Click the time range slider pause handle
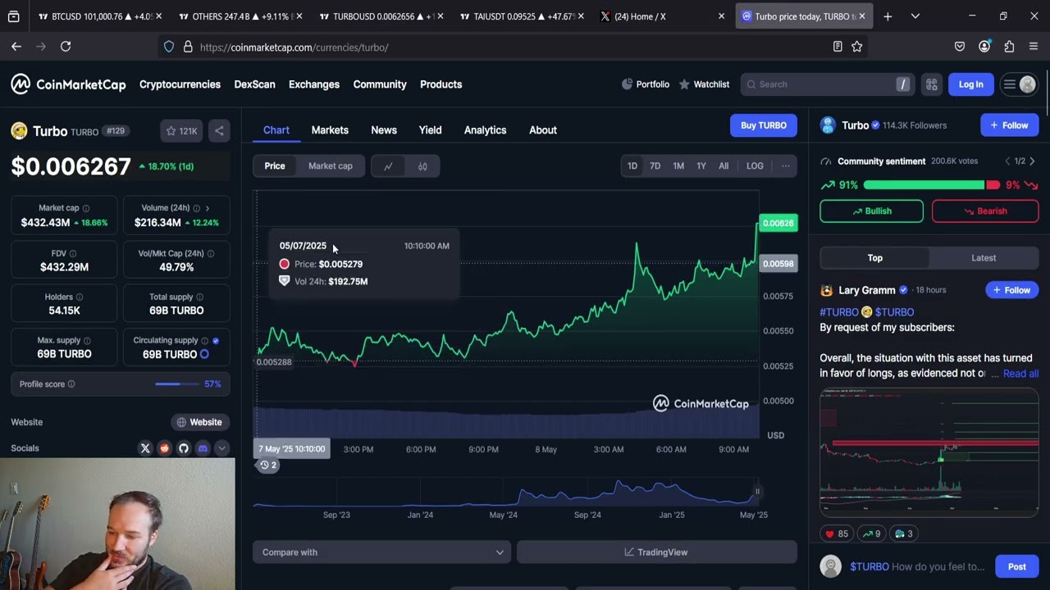The height and width of the screenshot is (590, 1050). pyautogui.click(x=757, y=492)
